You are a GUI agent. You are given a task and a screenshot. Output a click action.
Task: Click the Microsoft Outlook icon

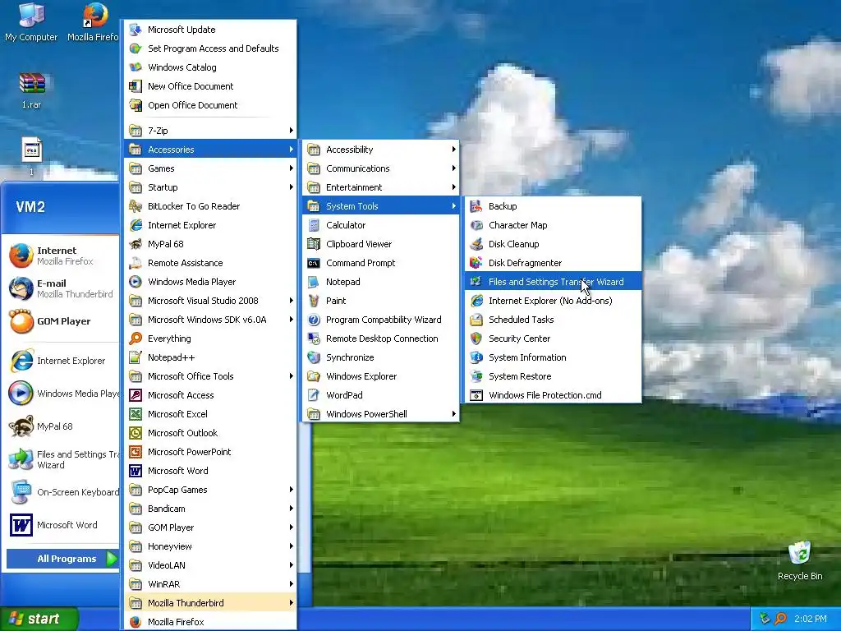136,432
